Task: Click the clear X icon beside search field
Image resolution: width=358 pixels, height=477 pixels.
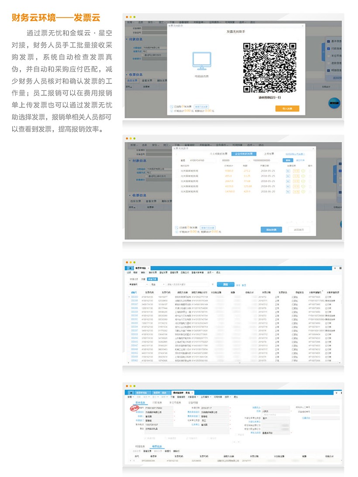Action: point(212,284)
